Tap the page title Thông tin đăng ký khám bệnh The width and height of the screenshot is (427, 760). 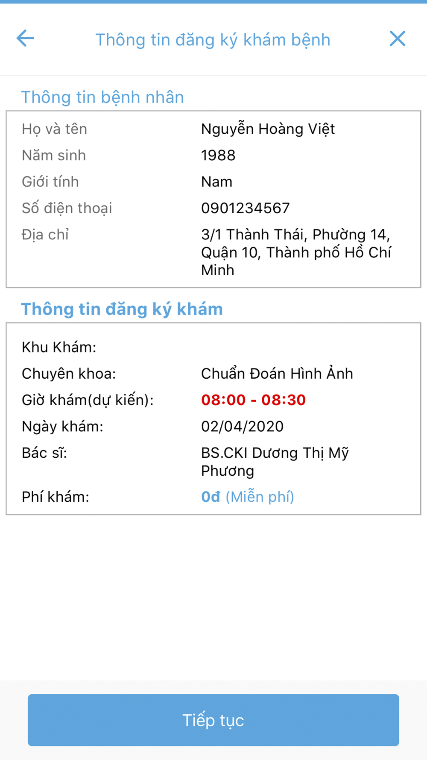click(213, 40)
